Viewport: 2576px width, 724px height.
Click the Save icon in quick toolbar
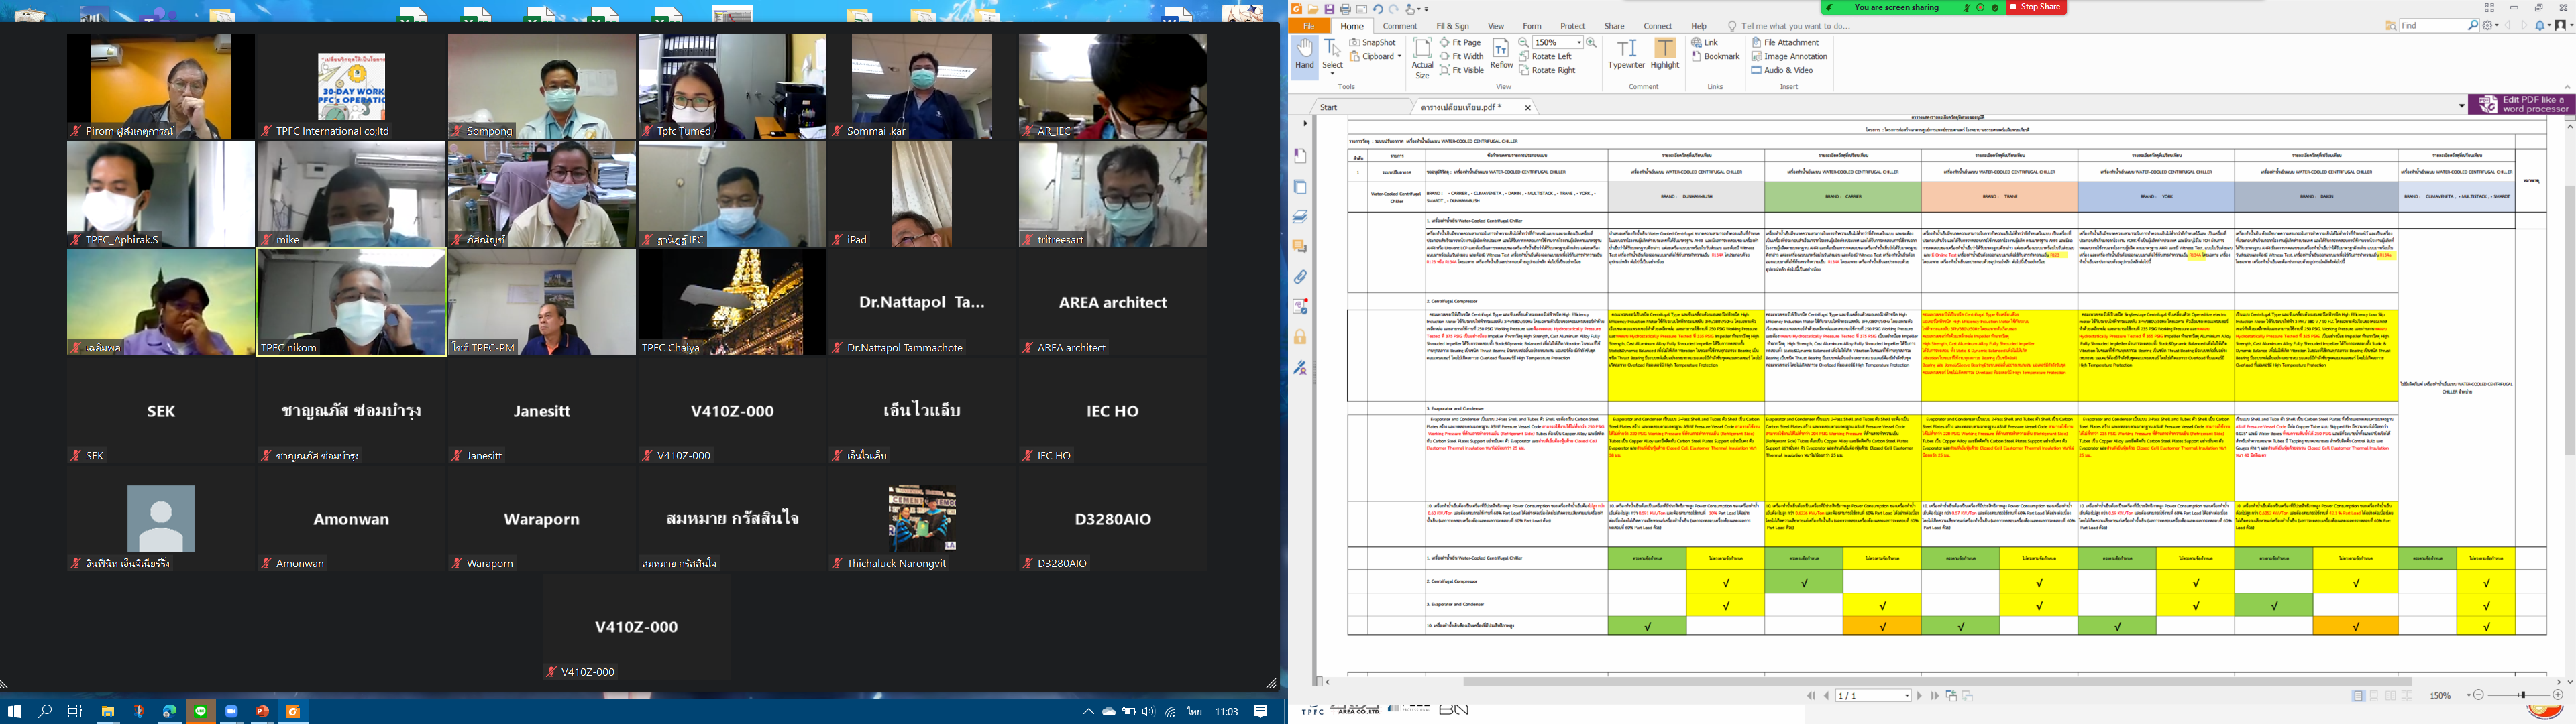1329,9
